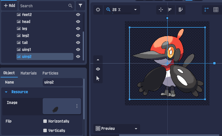Click the head layer image icon
Viewport: 222px width, 136px height.
19,22
